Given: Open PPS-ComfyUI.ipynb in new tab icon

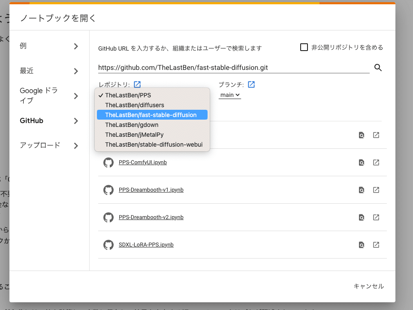Looking at the screenshot, I should [376, 163].
